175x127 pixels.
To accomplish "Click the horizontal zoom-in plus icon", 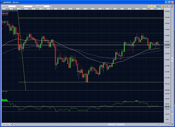I will [169, 124].
